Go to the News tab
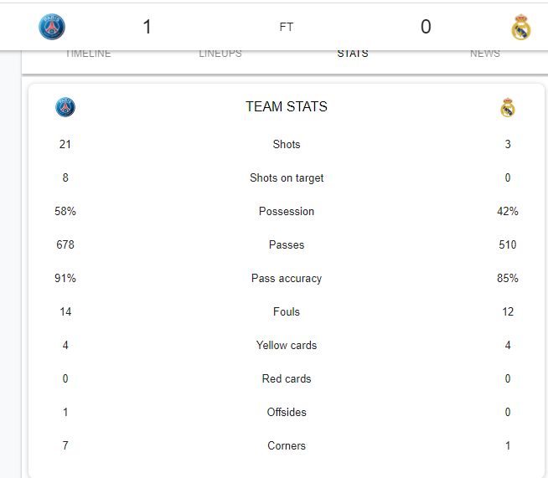Screen dimensions: 548x478 485,54
